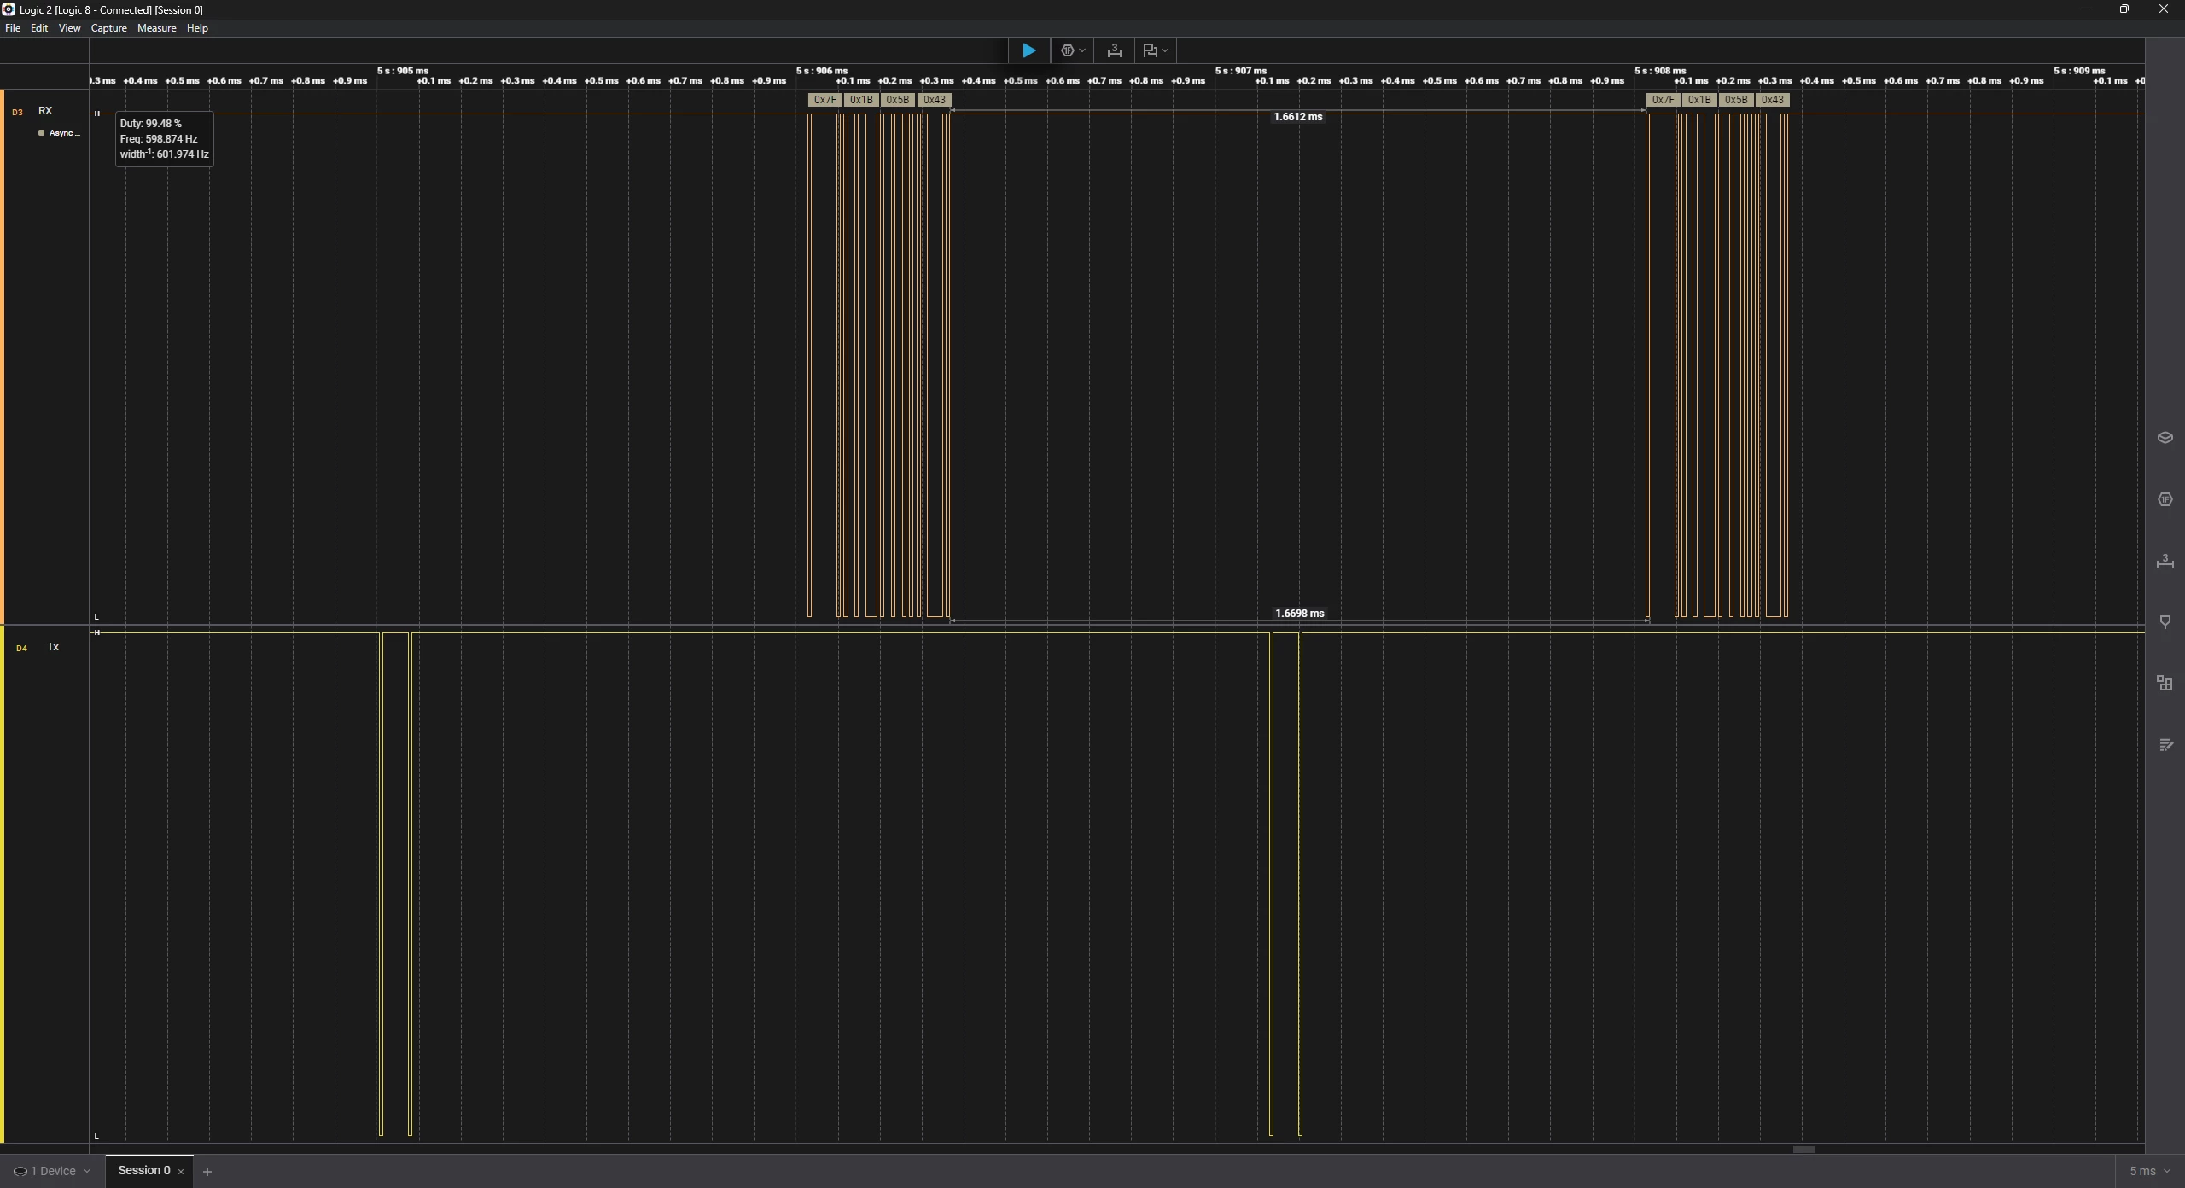Open the Edit menu
Viewport: 2185px width, 1188px height.
point(39,28)
